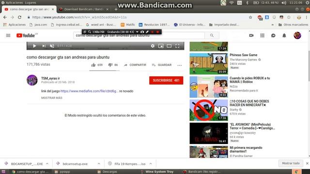Open java.com bookmark
Screen dimensions: 310x174
38,25
